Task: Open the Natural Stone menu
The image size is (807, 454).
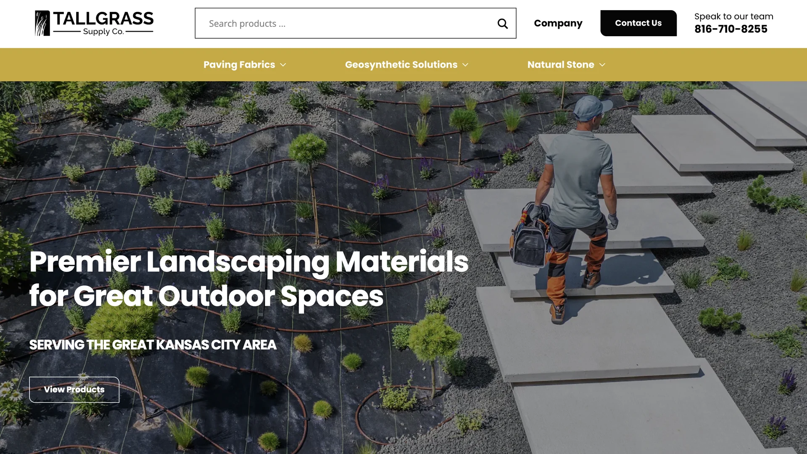Action: (x=561, y=65)
